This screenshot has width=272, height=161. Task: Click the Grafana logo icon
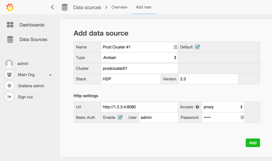[x=10, y=7]
